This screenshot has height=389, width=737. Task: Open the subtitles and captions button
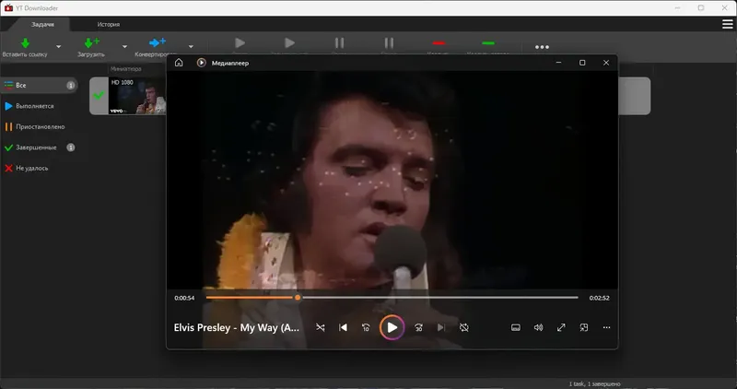pyautogui.click(x=516, y=327)
